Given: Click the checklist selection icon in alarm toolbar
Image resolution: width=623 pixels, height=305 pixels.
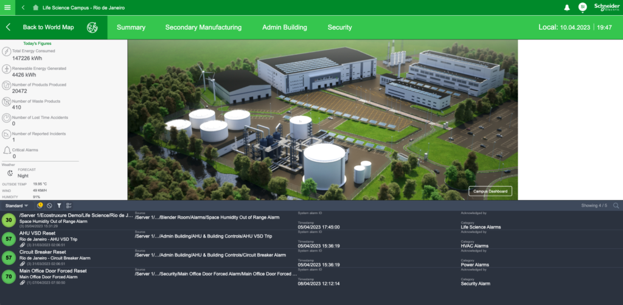Looking at the screenshot, I should [69, 205].
